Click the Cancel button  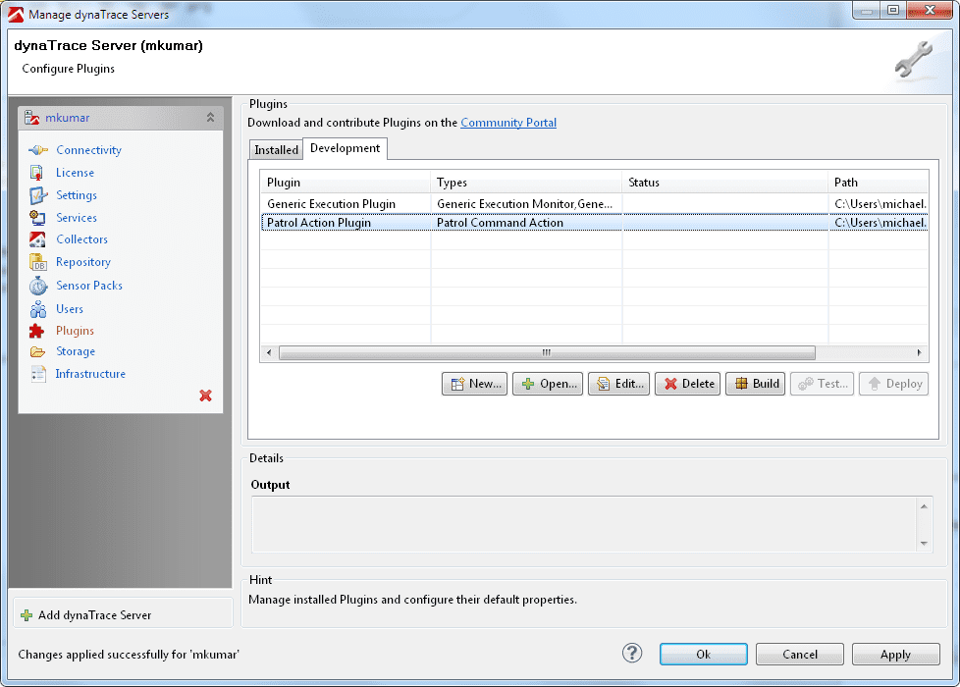(x=800, y=654)
